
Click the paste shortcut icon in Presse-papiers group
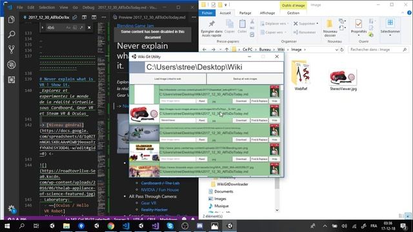point(252,34)
